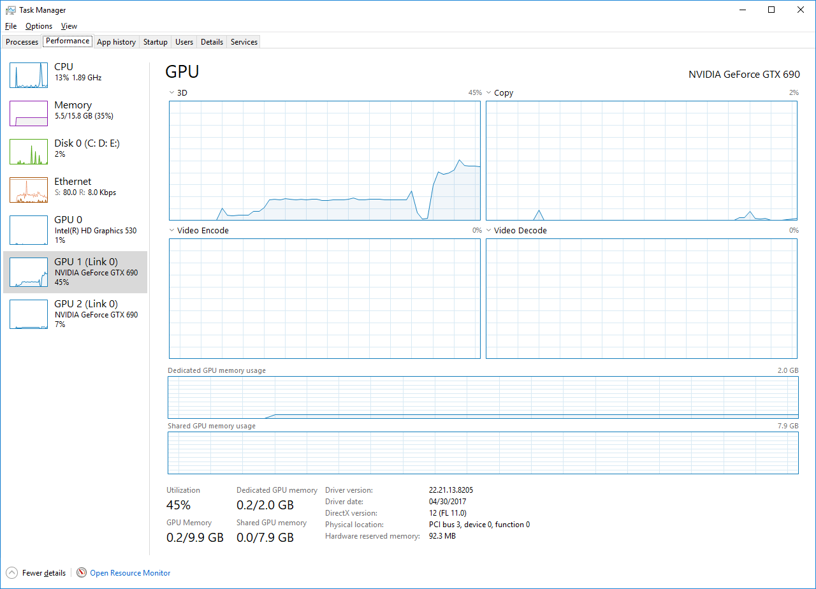Click the Resource Monitor icon
Image resolution: width=816 pixels, height=589 pixels.
(x=82, y=572)
